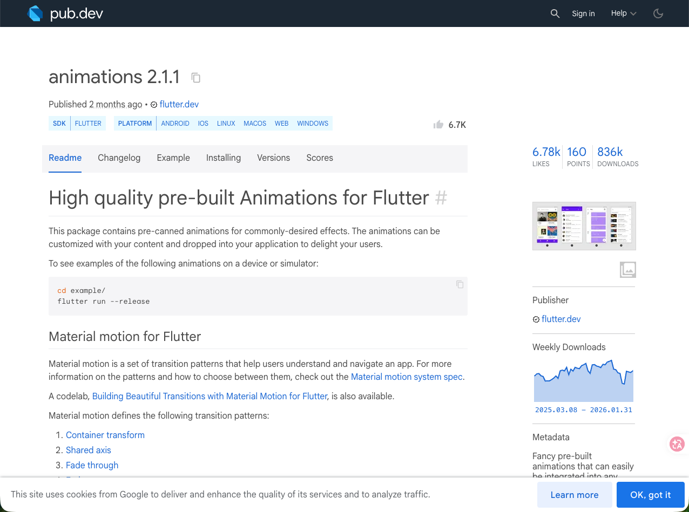Open Material motion system spec link
This screenshot has height=512, width=689.
click(407, 377)
